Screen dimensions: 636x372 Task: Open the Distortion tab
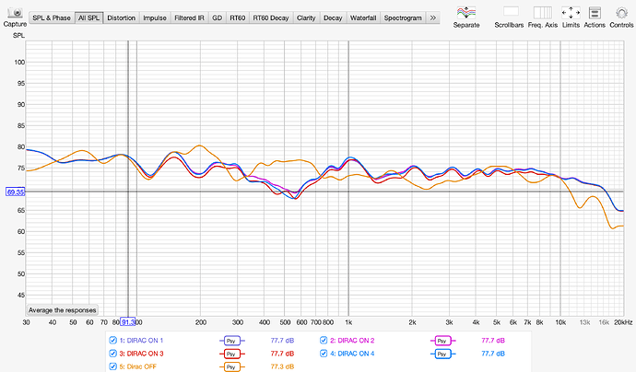[122, 17]
